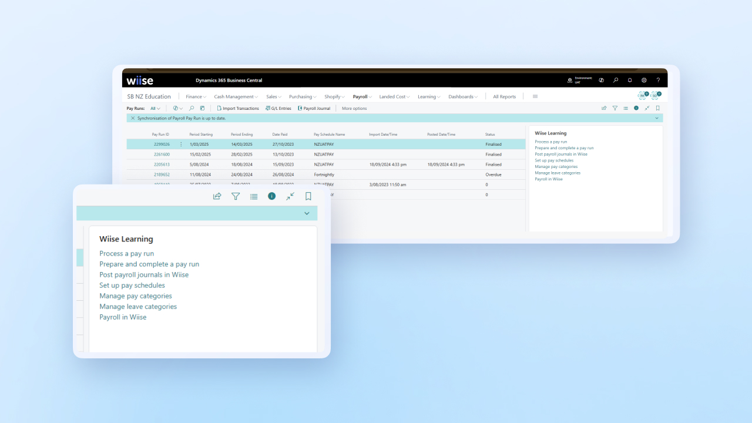Open pay run 2299026 link

click(162, 144)
